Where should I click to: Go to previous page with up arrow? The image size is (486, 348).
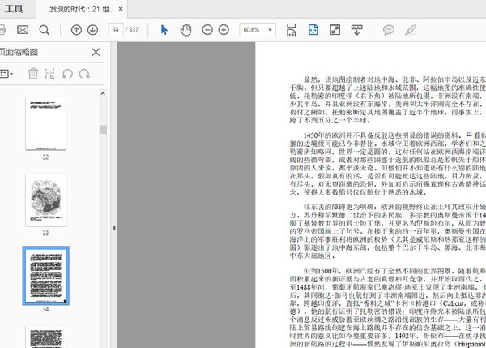(x=77, y=30)
